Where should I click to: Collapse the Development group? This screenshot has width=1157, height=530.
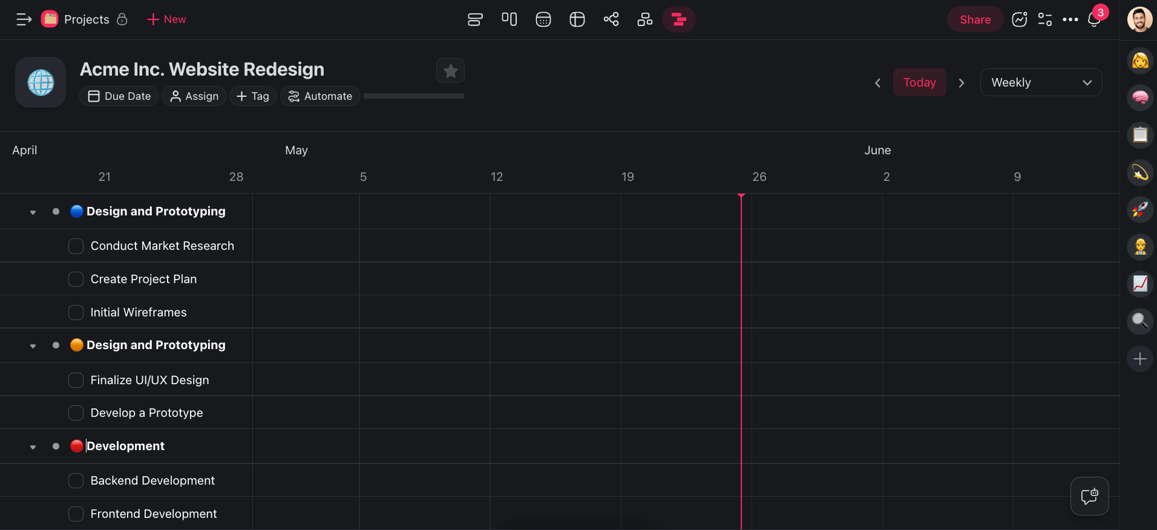coord(33,447)
